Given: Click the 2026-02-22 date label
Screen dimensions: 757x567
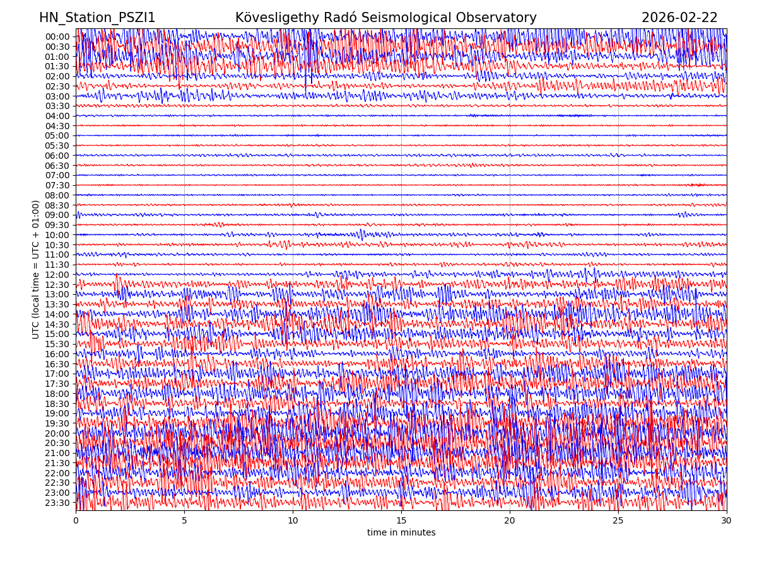Looking at the screenshot, I should (679, 18).
